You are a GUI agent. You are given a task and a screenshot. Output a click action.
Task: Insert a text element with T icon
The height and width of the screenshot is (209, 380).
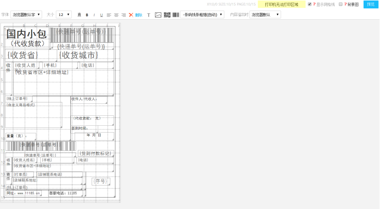(148, 15)
